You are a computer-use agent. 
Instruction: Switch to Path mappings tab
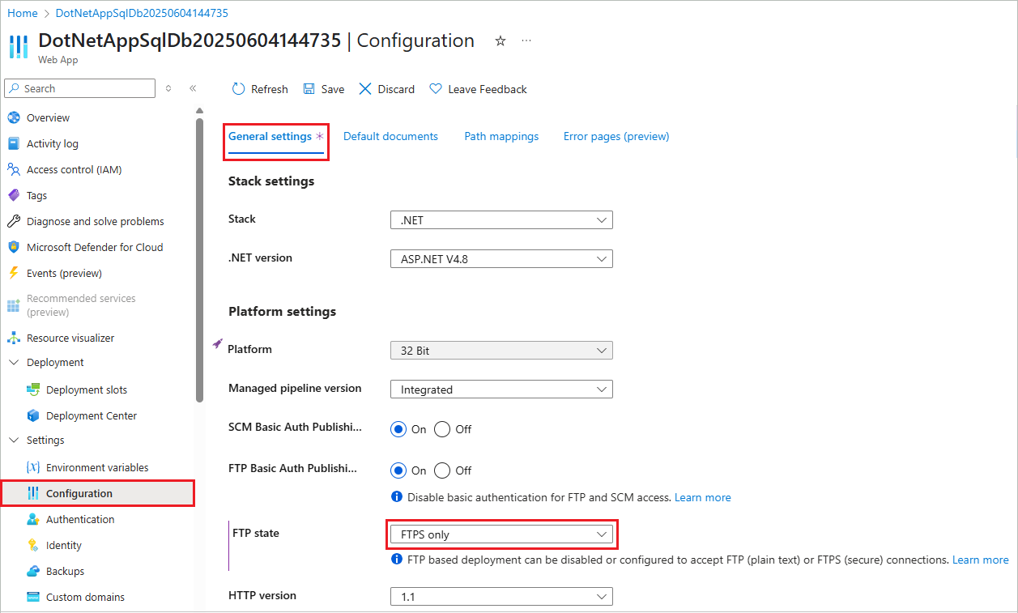pyautogui.click(x=501, y=136)
